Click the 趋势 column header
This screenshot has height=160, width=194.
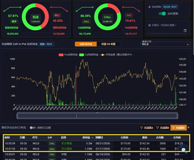pyautogui.click(x=63, y=137)
